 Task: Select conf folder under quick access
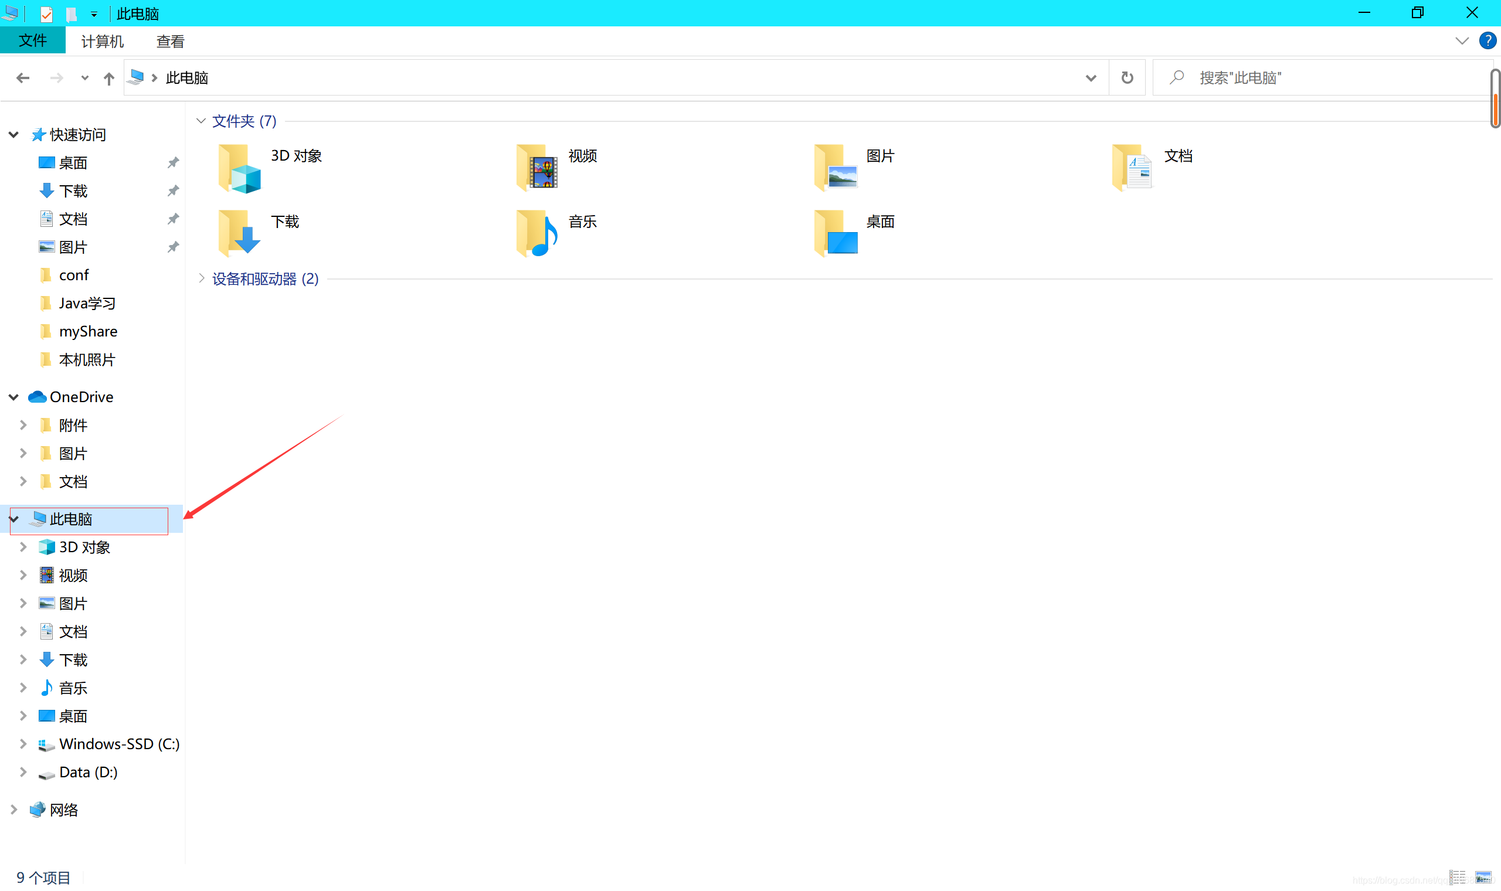coord(73,275)
